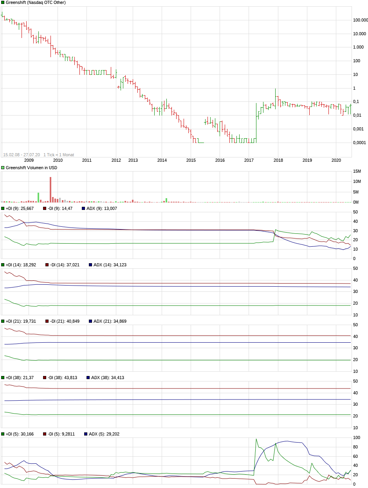Click the '+DI (21): 19,731' value text
This screenshot has width=368, height=488.
click(x=21, y=321)
